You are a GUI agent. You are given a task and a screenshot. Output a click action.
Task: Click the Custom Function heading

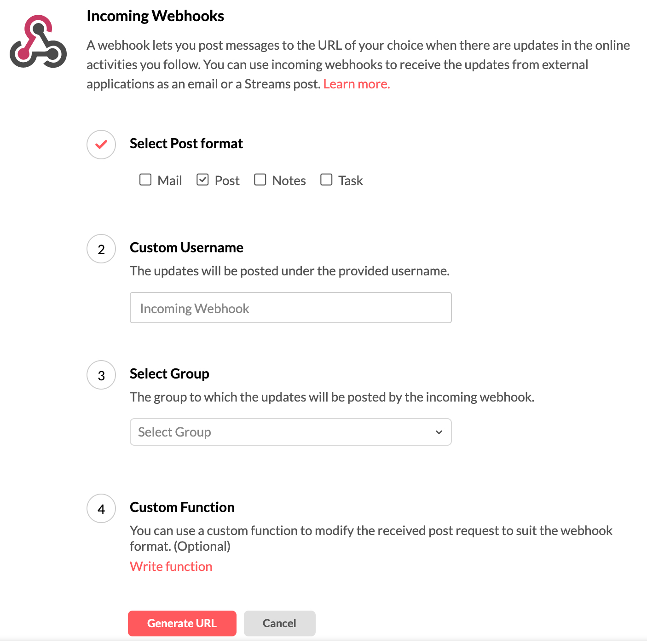pyautogui.click(x=182, y=507)
